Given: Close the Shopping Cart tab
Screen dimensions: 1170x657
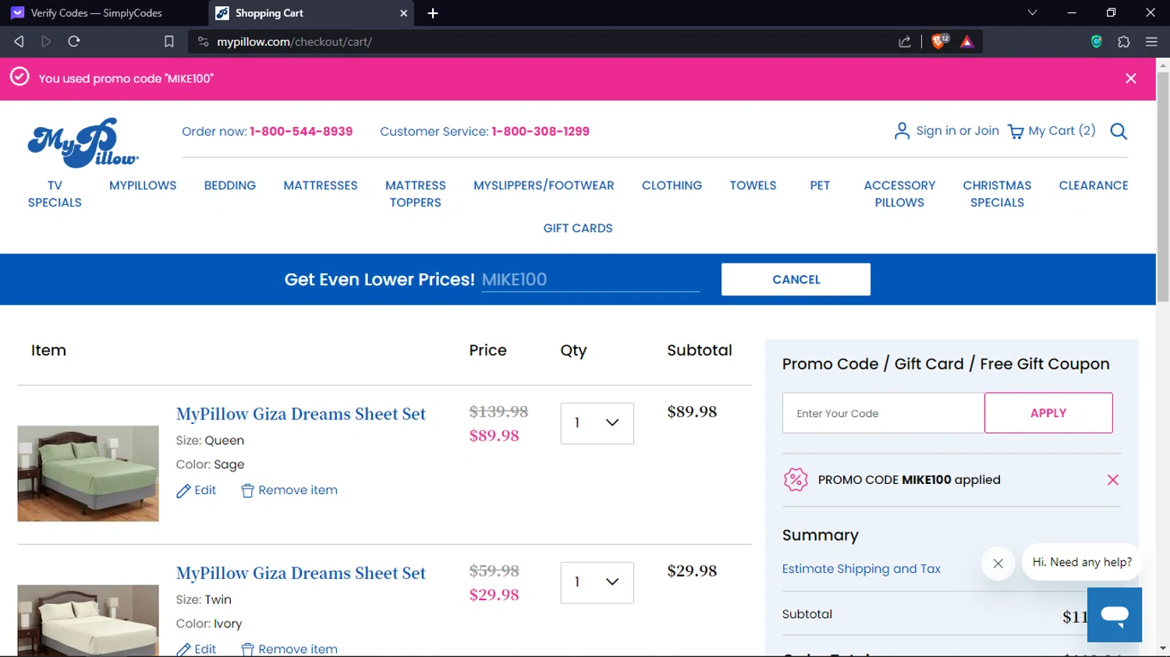Looking at the screenshot, I should [x=403, y=13].
